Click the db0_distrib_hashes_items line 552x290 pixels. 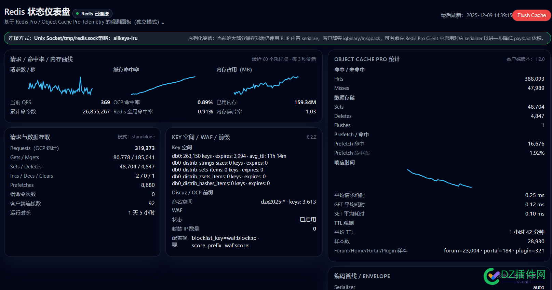tap(221, 183)
